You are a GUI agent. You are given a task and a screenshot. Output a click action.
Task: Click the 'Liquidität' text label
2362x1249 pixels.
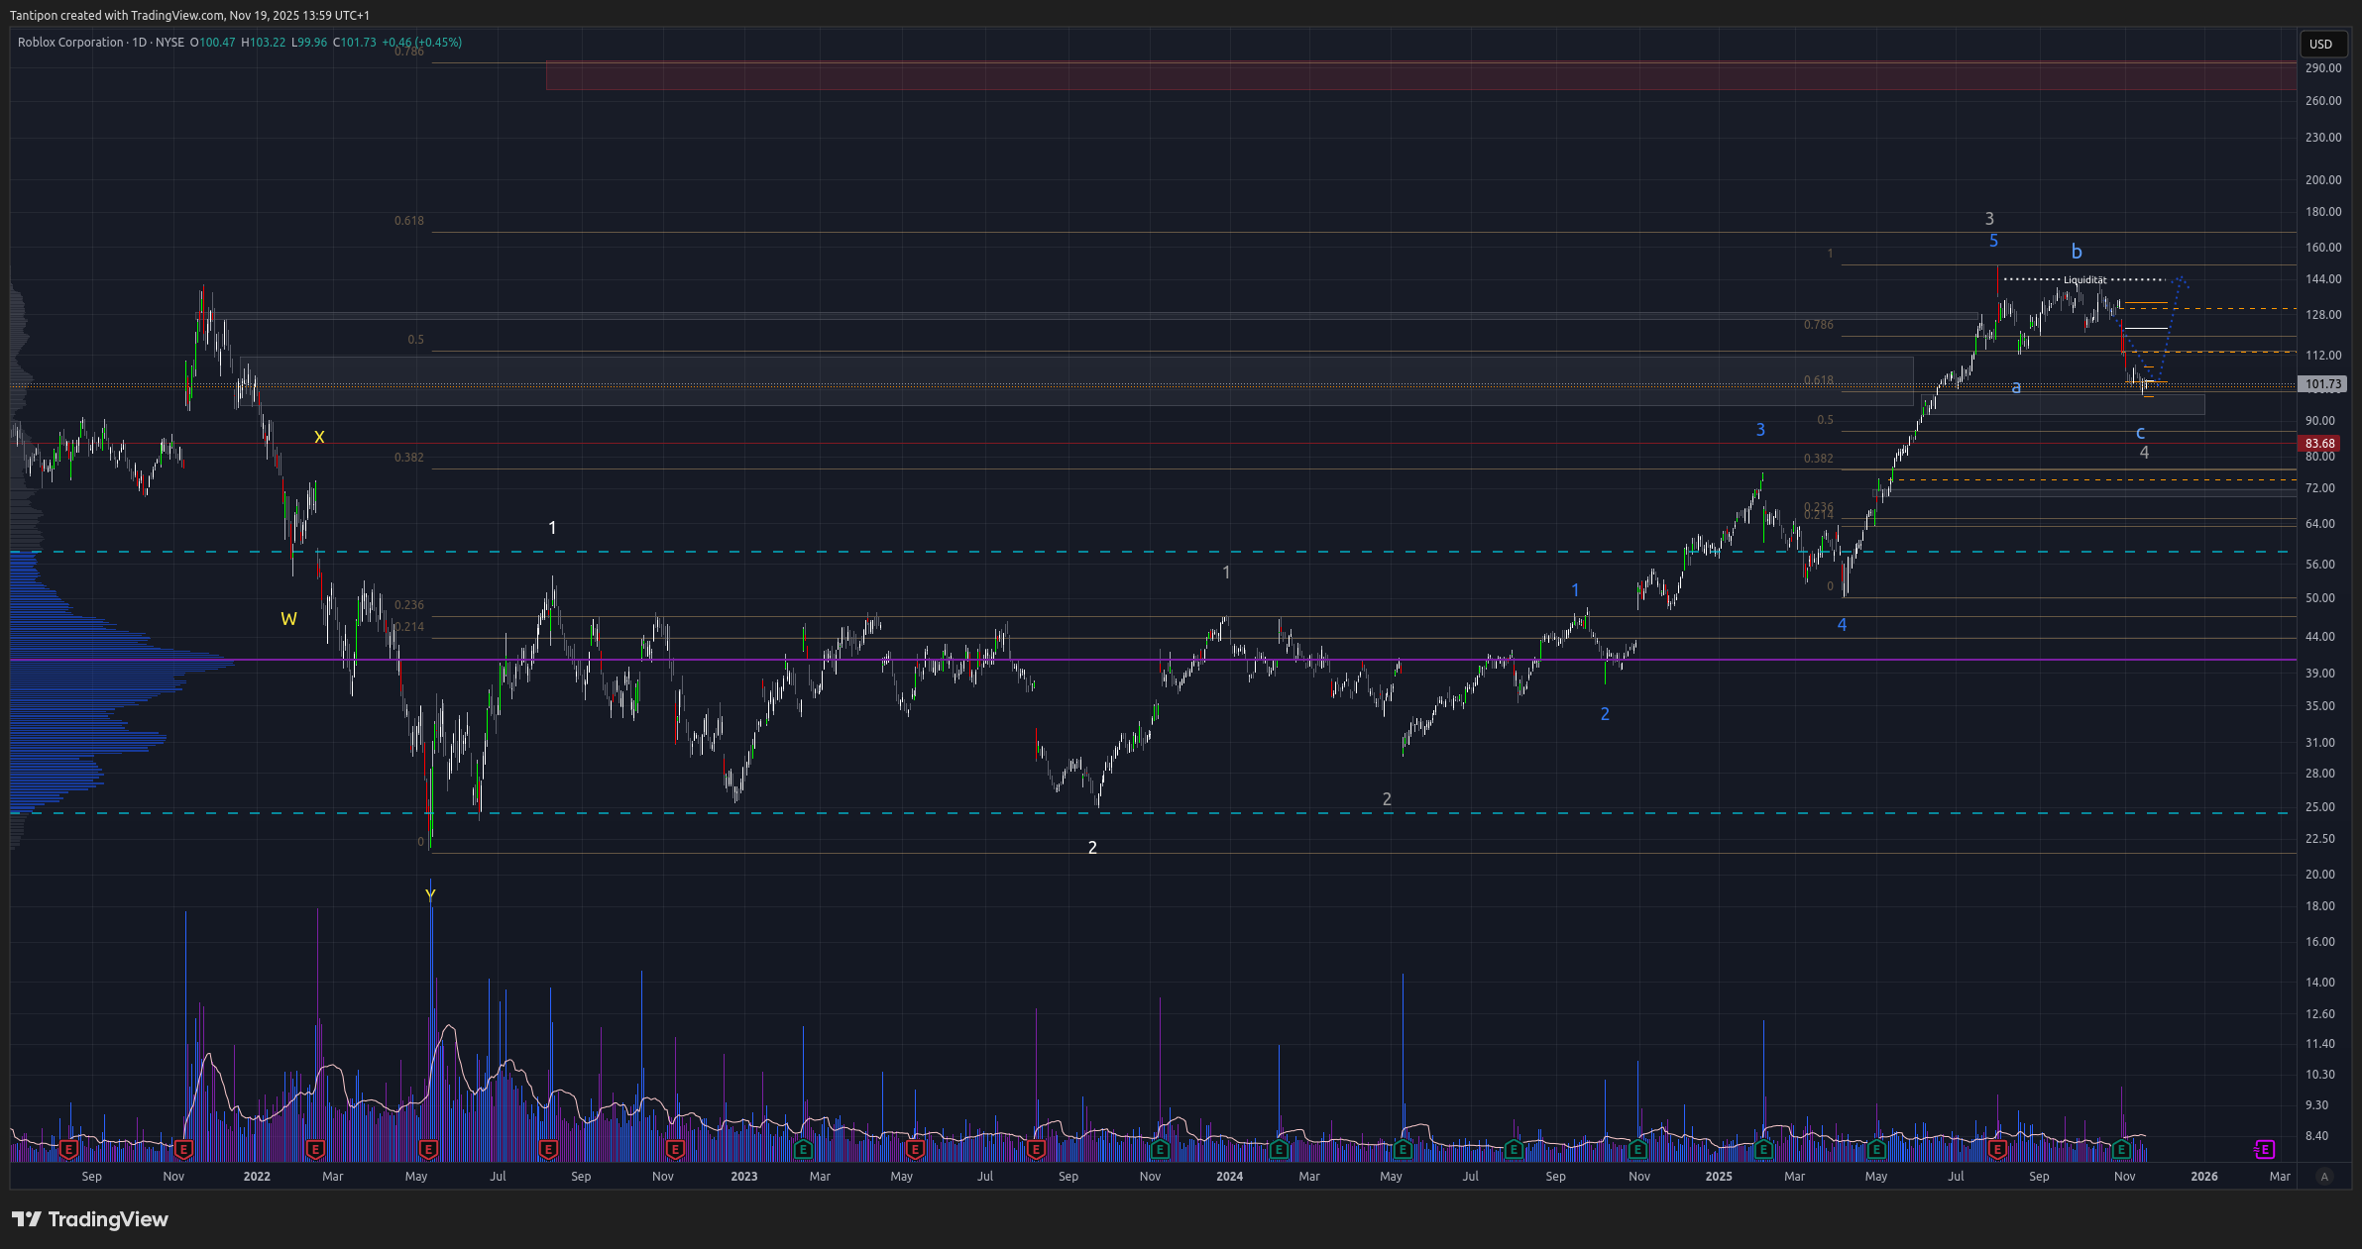(x=2084, y=280)
